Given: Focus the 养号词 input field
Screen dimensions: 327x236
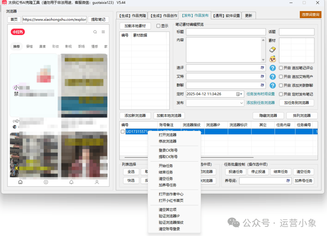Looking at the screenshot, I should coord(265,181).
